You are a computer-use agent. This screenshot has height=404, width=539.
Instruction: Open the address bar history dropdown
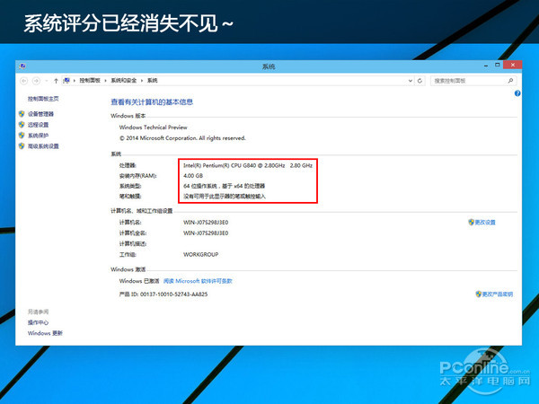point(411,81)
